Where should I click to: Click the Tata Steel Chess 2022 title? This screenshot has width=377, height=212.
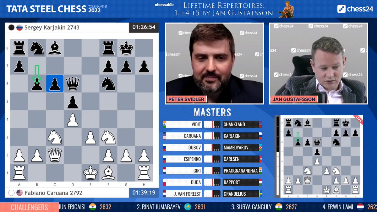pos(57,9)
